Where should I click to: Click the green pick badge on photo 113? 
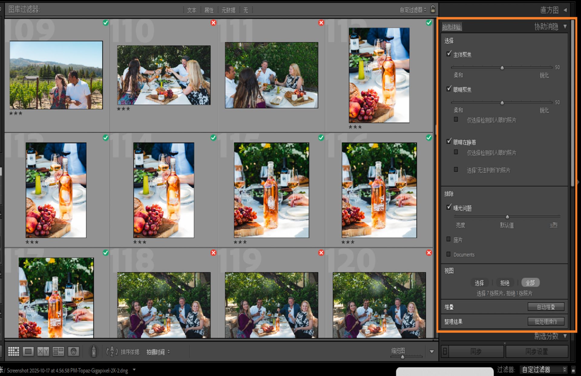tap(105, 138)
